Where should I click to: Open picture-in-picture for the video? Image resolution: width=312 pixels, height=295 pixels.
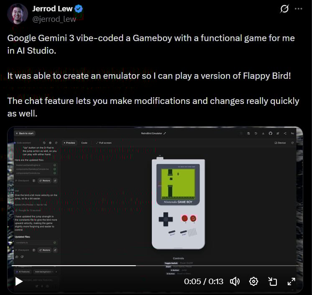(x=272, y=282)
